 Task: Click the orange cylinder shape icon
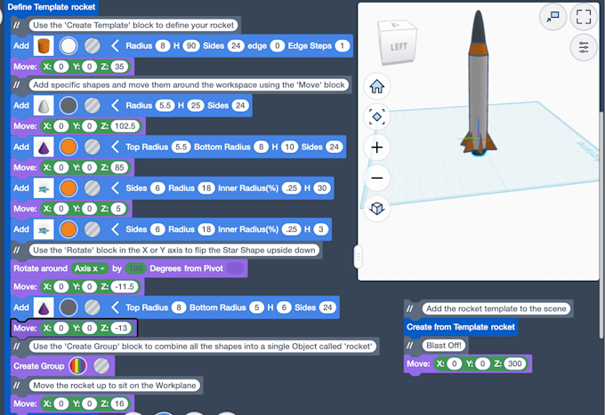[x=44, y=46]
